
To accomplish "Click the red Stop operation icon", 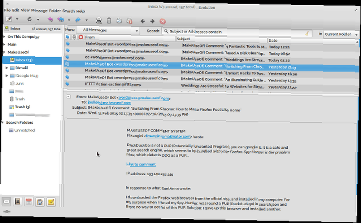I will 162,21.
